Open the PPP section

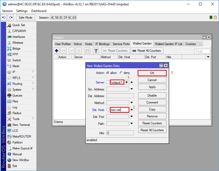coord(15,54)
